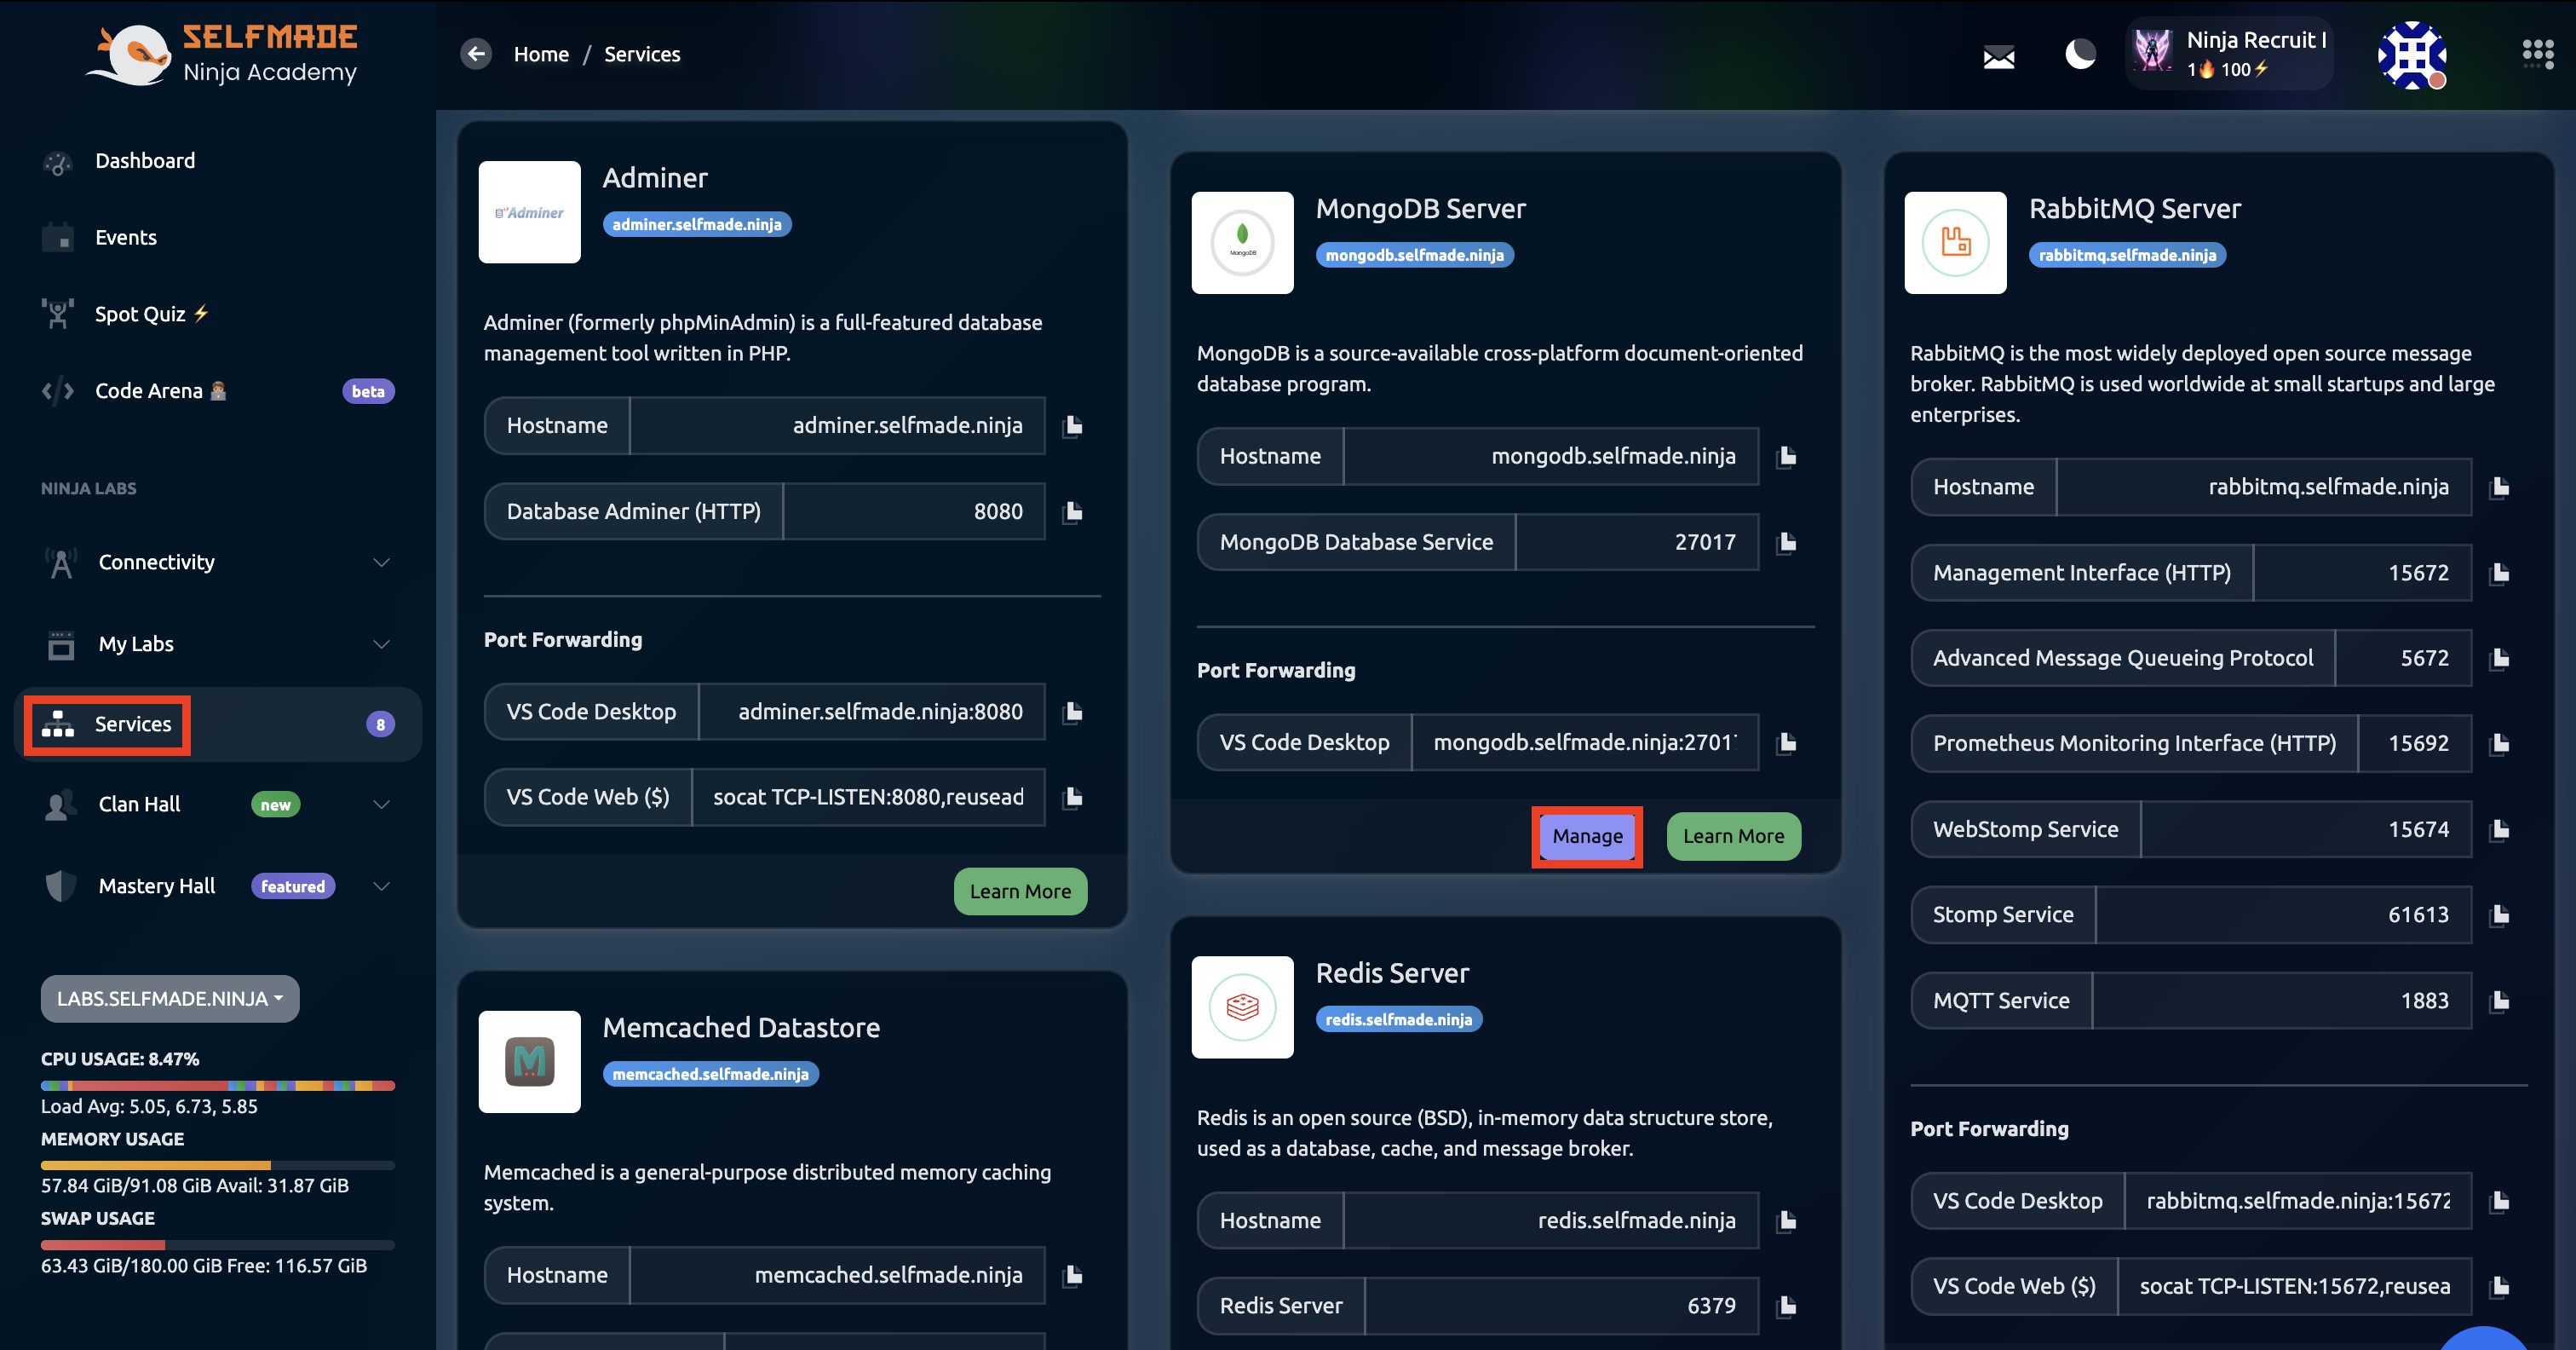Image resolution: width=2576 pixels, height=1350 pixels.
Task: Click the swap usage progress bar
Action: point(218,1246)
